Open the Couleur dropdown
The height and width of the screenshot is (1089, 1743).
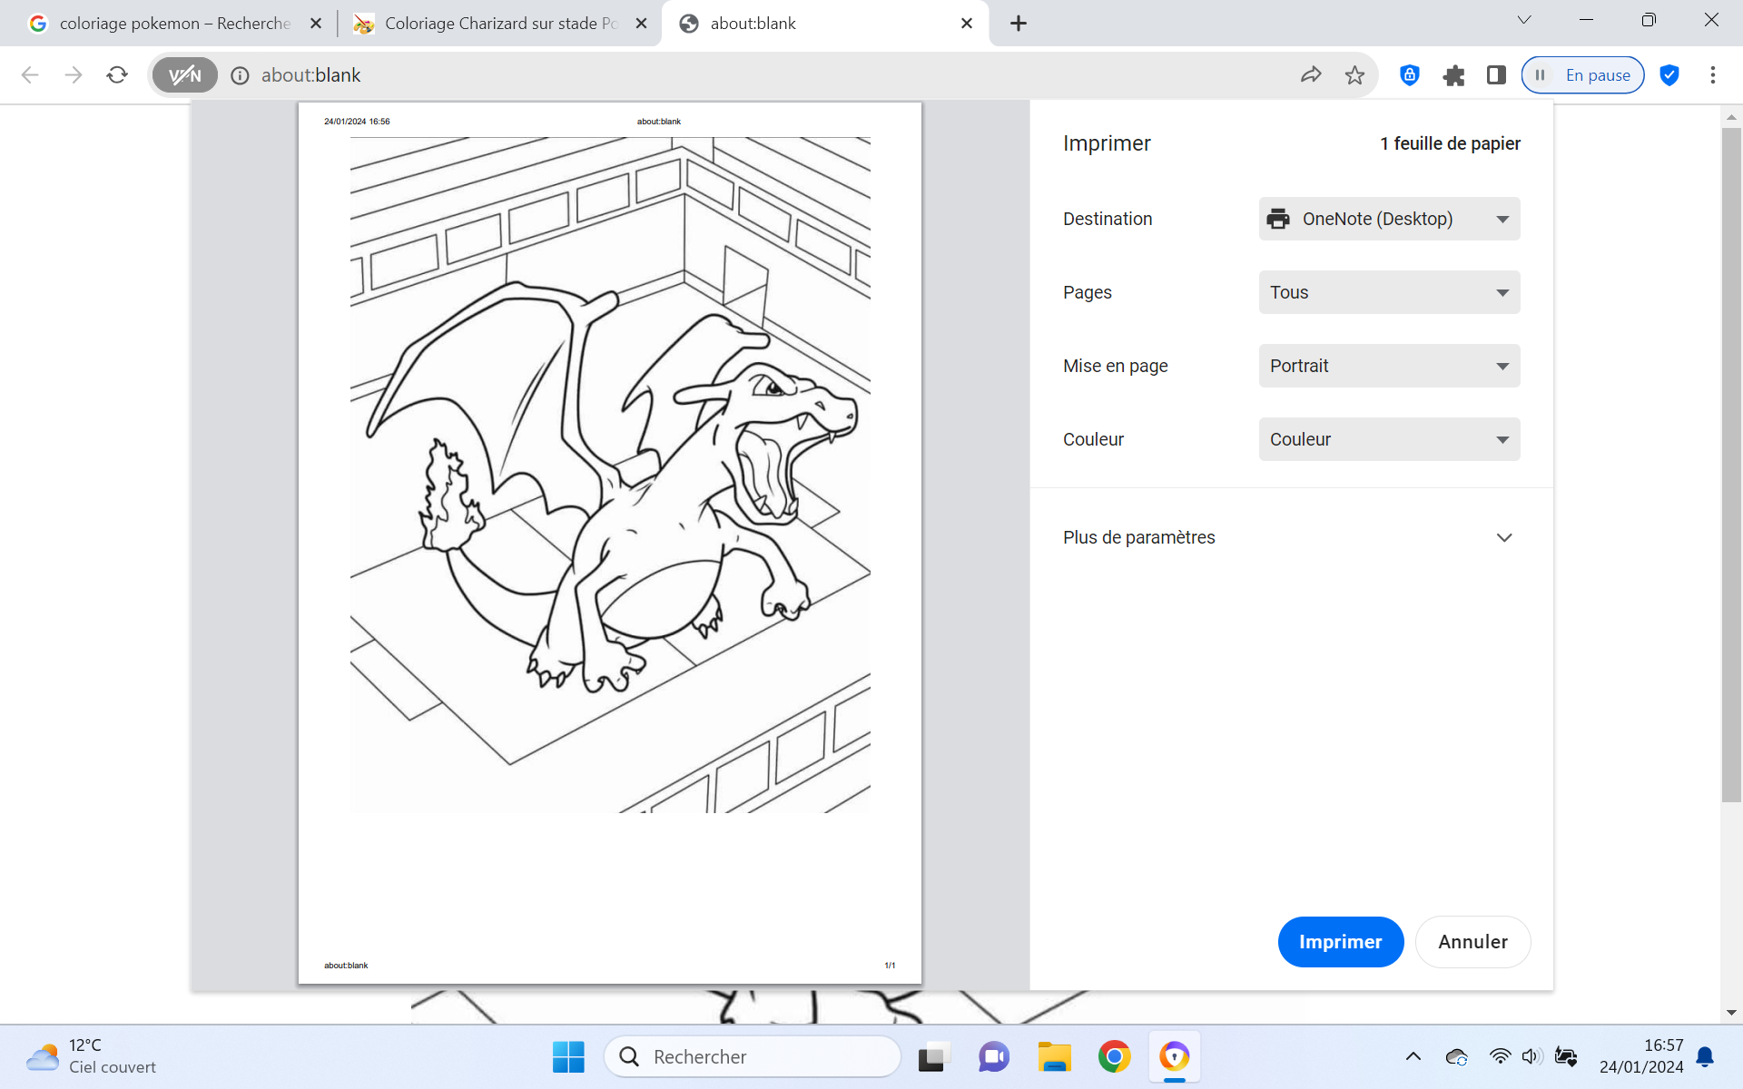(x=1389, y=439)
